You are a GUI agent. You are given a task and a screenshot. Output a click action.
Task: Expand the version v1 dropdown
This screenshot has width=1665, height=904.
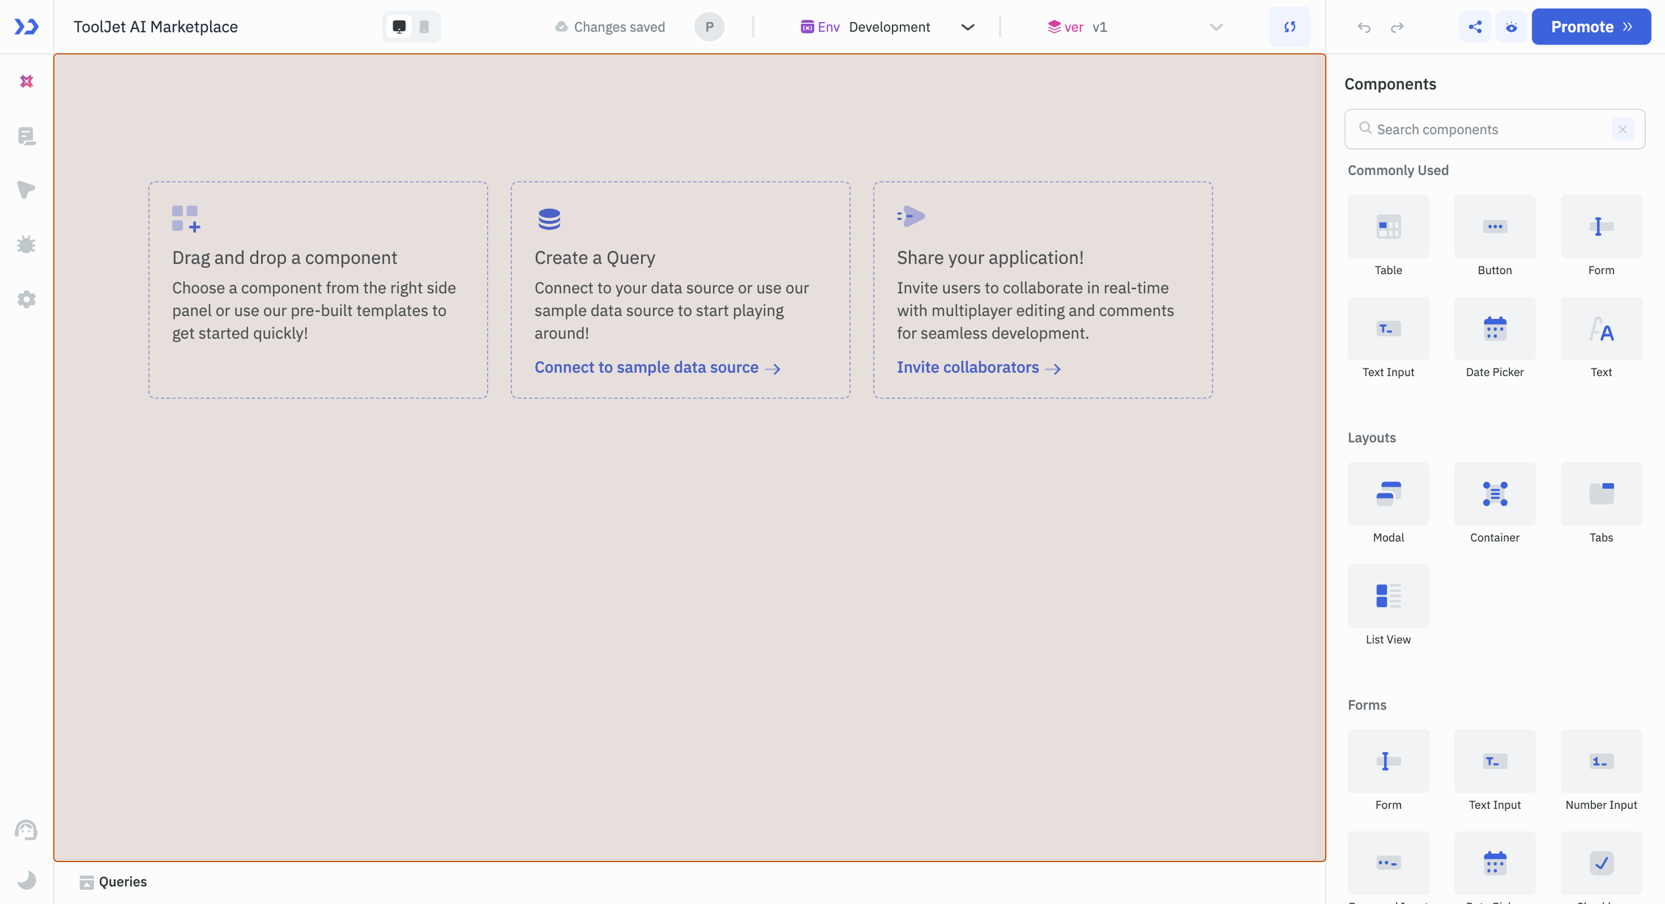pyautogui.click(x=1216, y=27)
